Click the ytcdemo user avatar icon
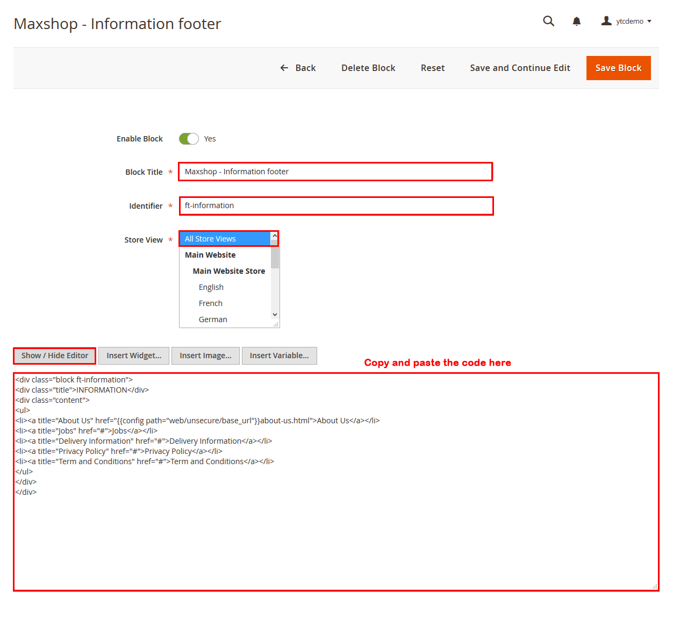 click(606, 21)
